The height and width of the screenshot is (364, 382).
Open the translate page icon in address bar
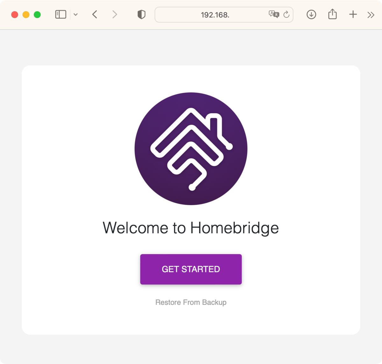point(274,14)
